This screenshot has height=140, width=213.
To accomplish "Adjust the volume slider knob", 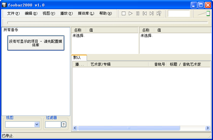I will pyautogui.click(x=208, y=13).
